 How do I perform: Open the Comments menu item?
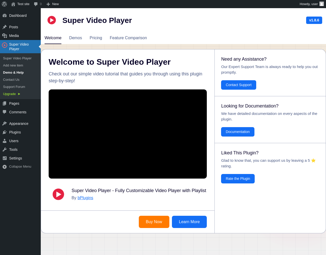point(18,112)
